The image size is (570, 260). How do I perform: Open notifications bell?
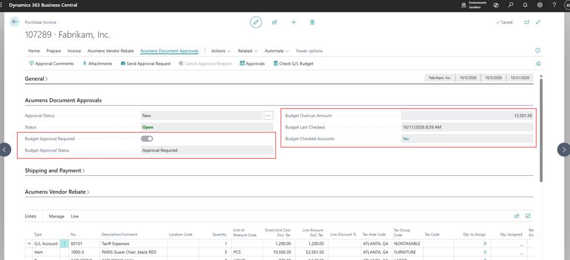tap(526, 5)
